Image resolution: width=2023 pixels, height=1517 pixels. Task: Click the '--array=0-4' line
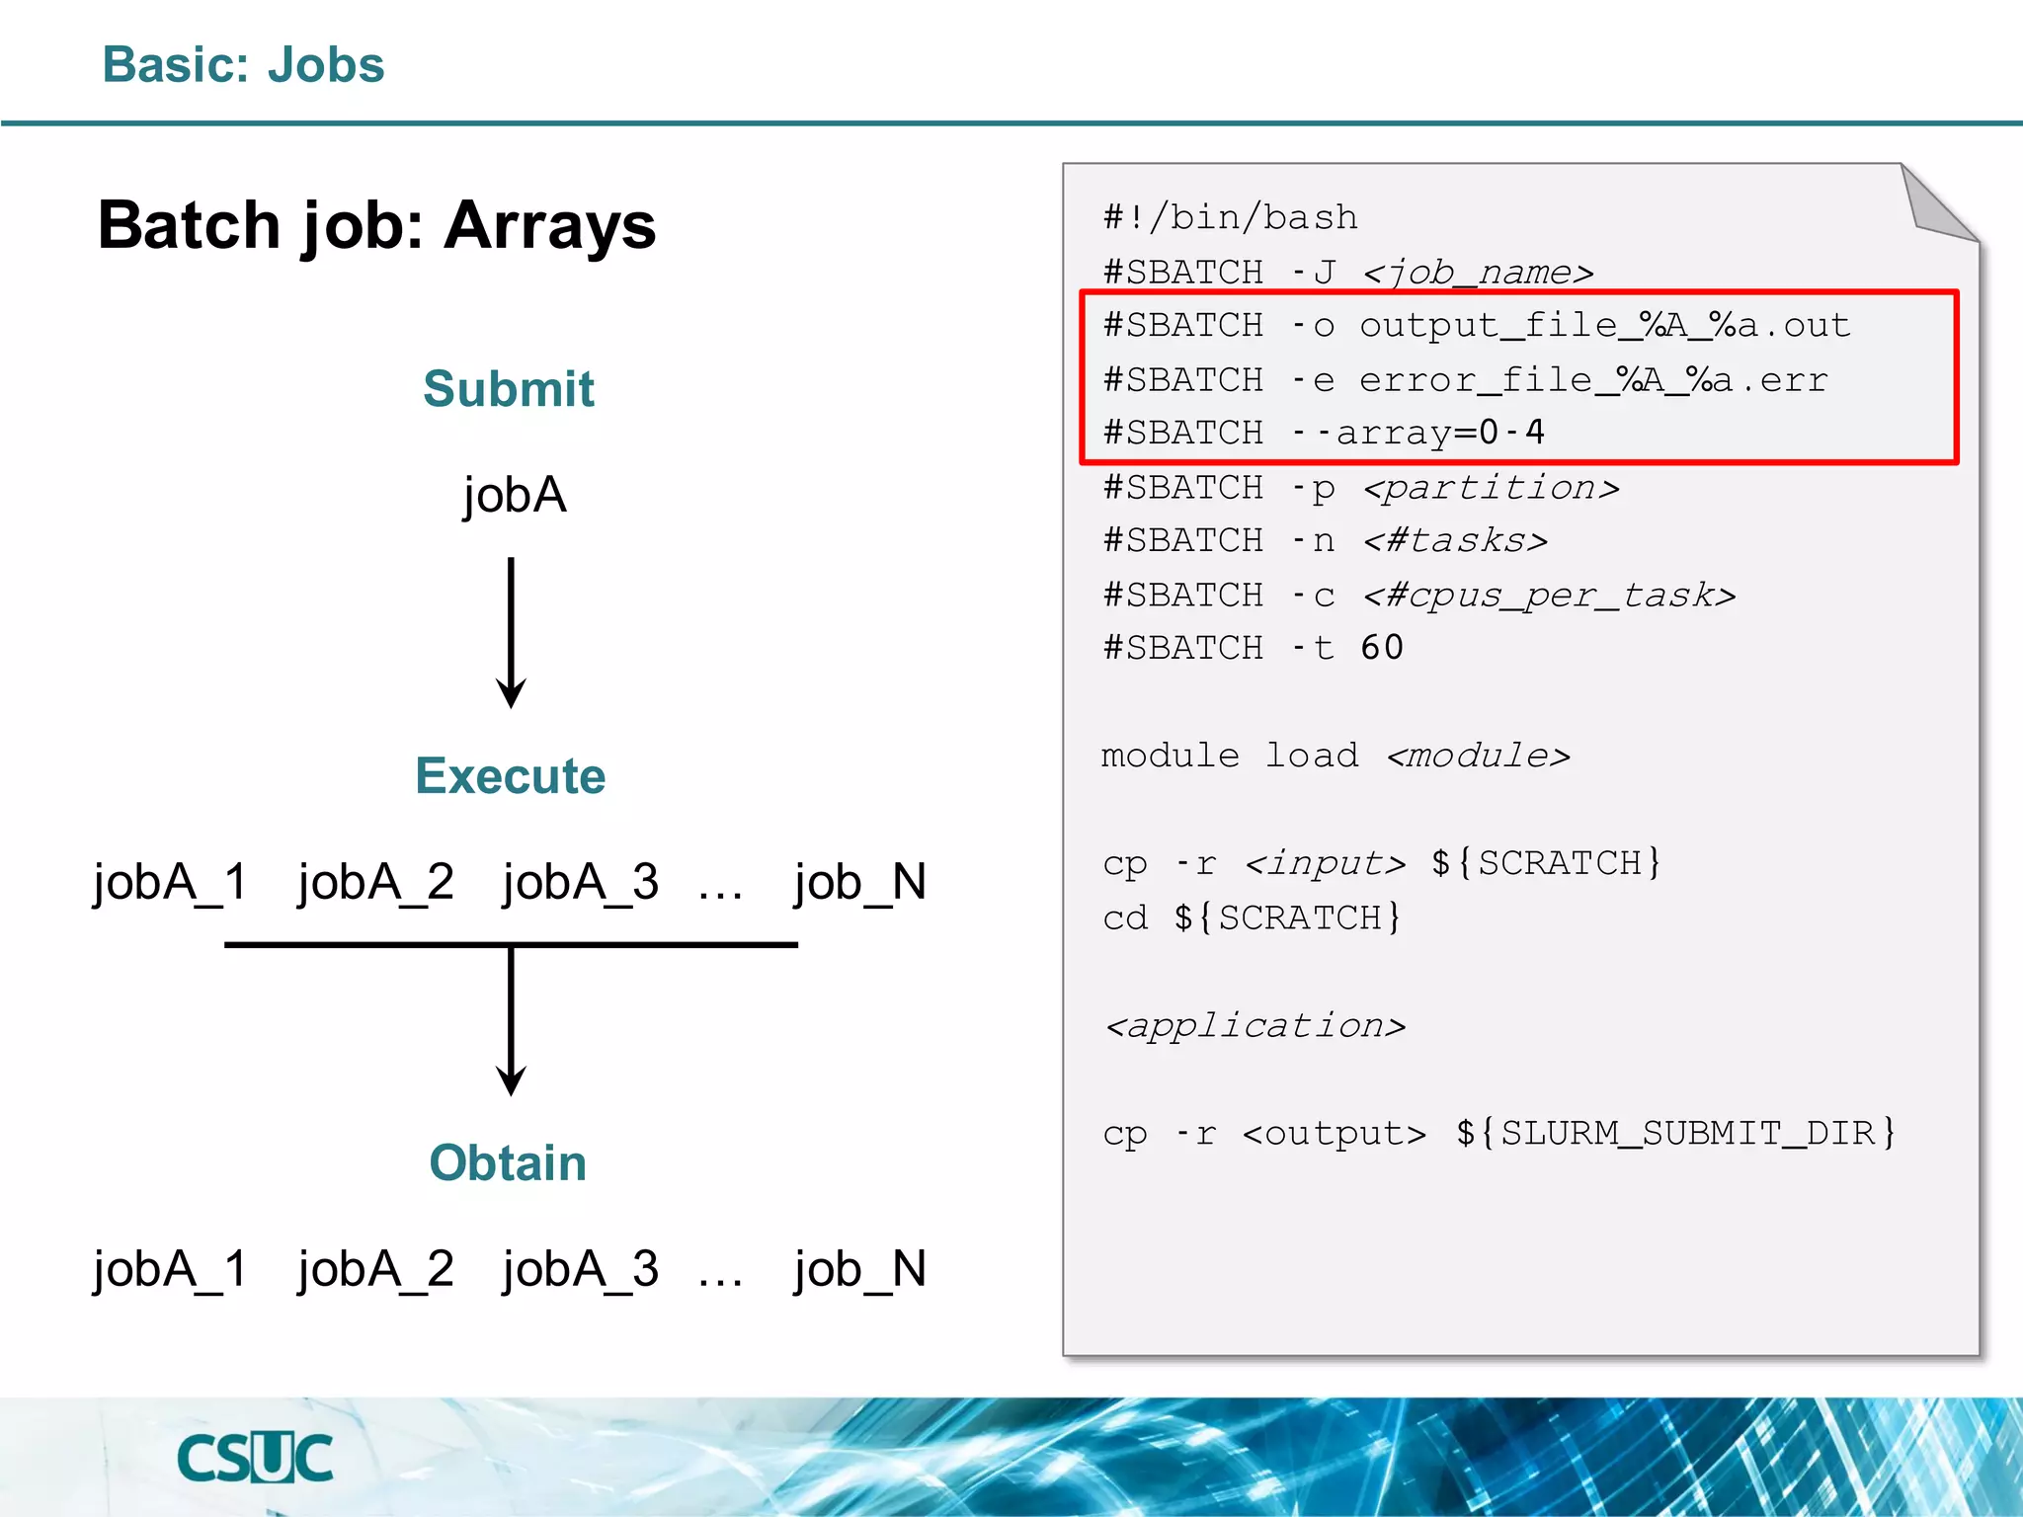(1324, 433)
